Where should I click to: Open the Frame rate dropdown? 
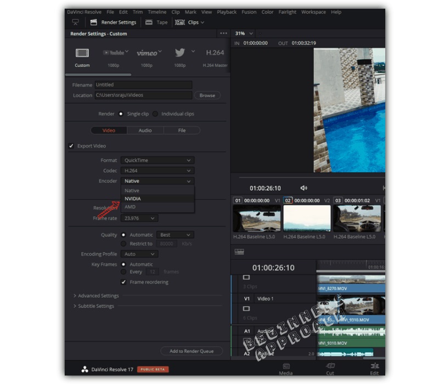coord(139,218)
